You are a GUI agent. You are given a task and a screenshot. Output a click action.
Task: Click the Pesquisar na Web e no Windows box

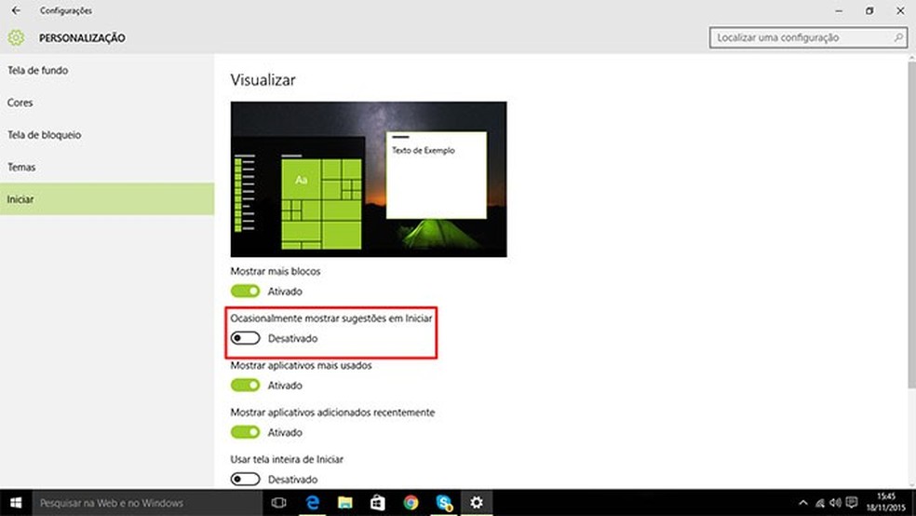(147, 503)
